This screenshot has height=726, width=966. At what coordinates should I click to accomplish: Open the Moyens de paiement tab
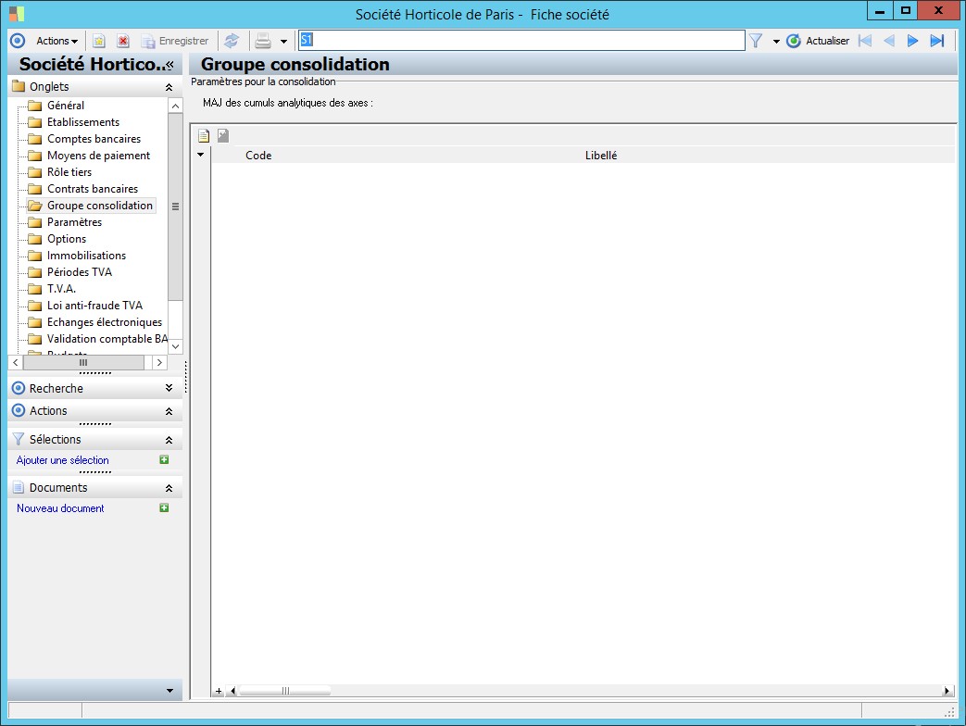98,156
